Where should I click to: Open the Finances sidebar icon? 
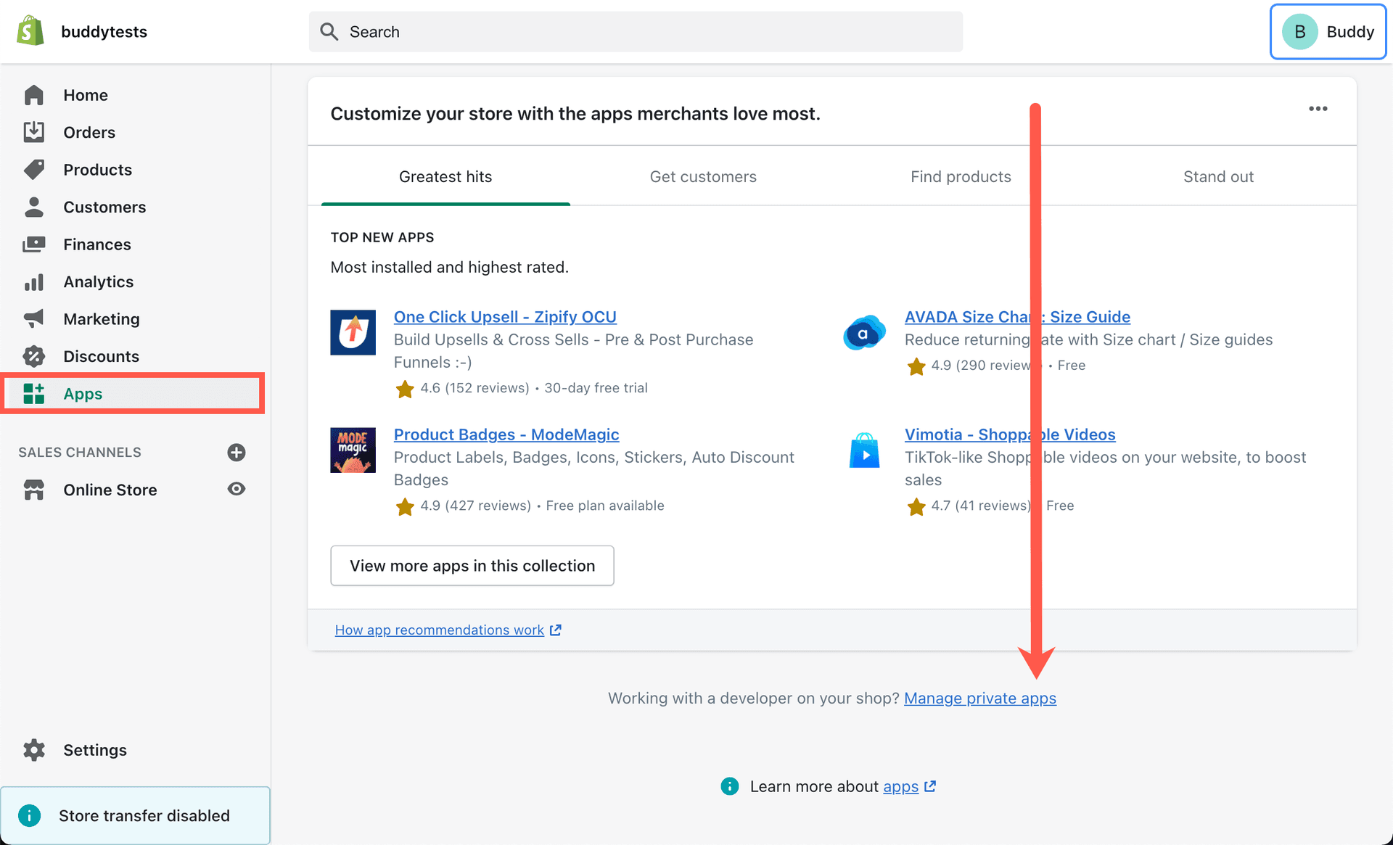click(33, 244)
